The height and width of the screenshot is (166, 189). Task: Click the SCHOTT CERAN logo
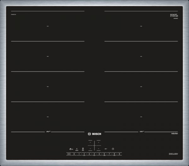(174, 15)
